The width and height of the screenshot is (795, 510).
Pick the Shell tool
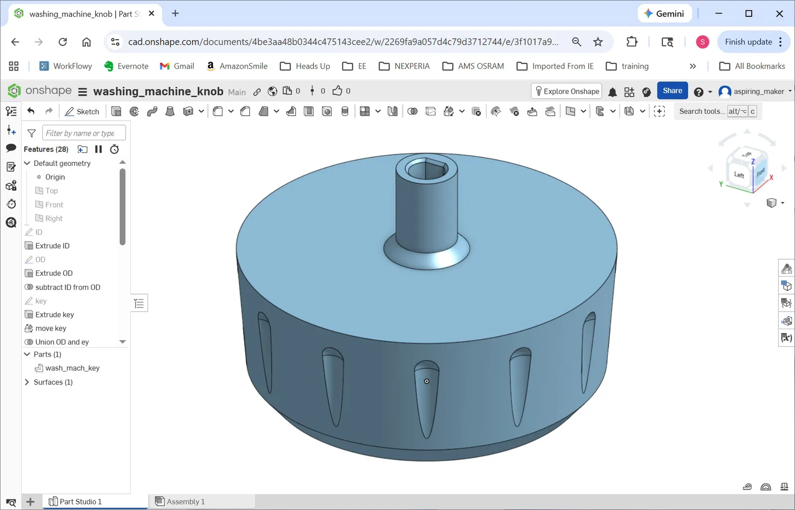click(x=309, y=111)
